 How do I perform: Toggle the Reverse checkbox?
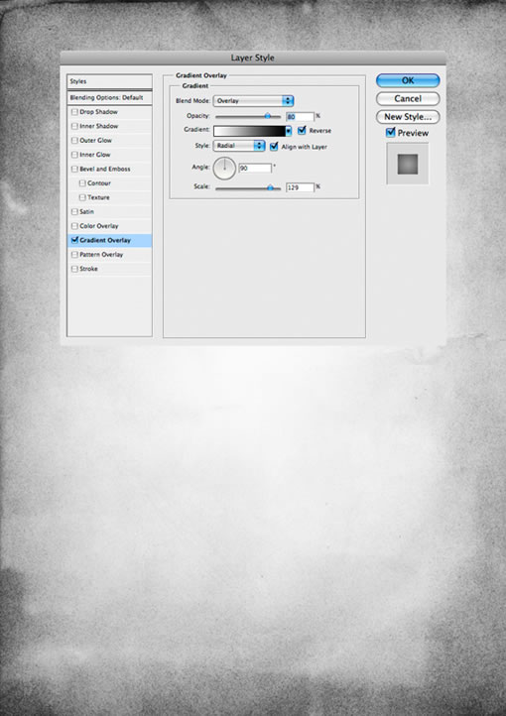[x=302, y=131]
